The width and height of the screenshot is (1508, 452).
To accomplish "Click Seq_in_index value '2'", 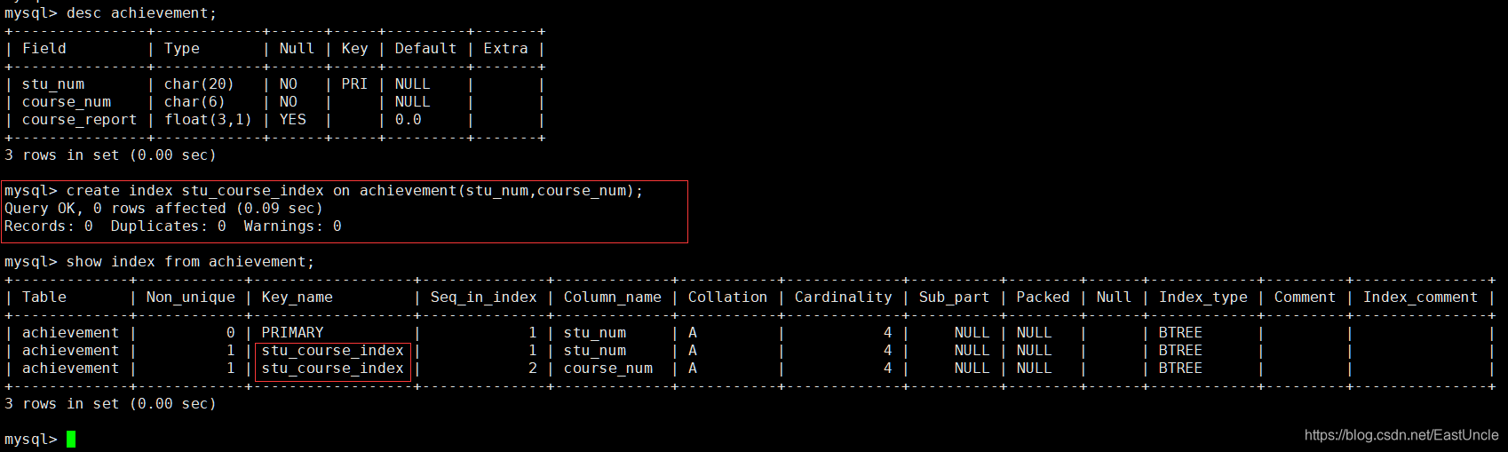I will pyautogui.click(x=533, y=369).
